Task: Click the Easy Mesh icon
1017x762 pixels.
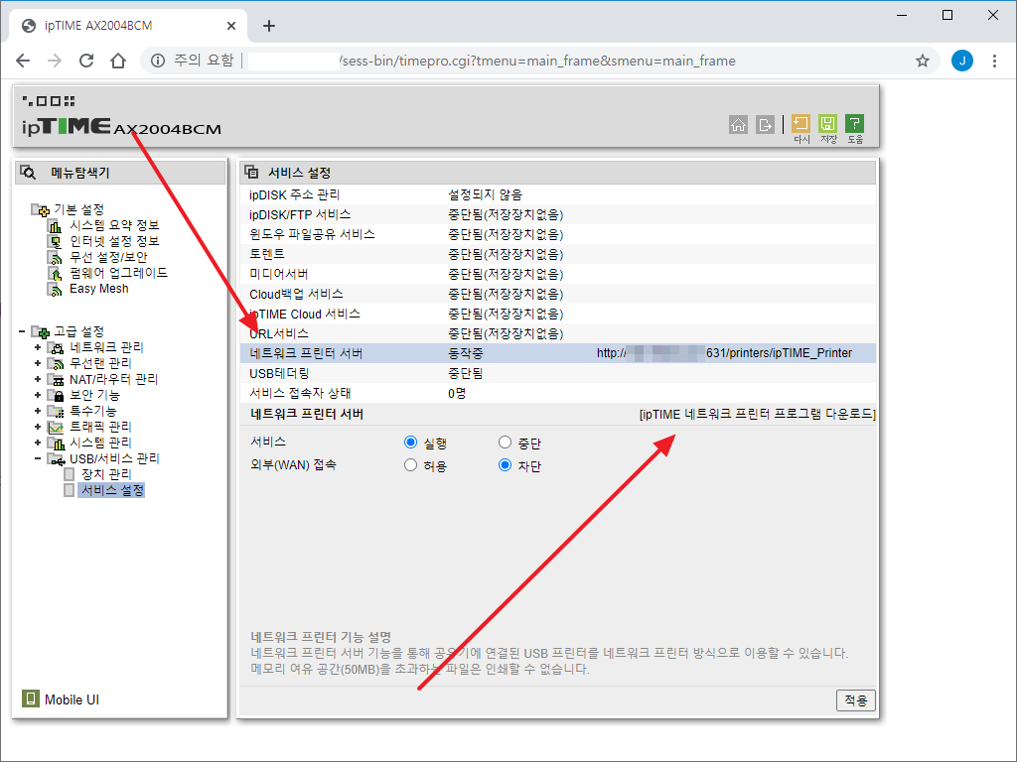Action: tap(56, 289)
